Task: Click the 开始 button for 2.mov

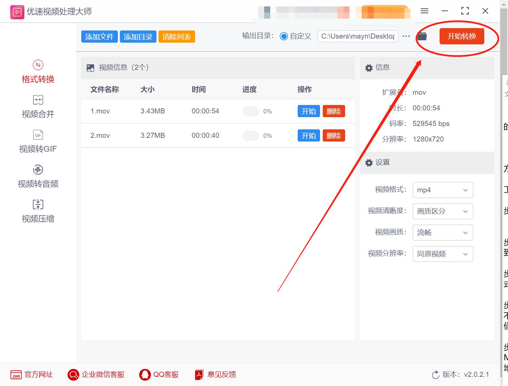Action: [x=309, y=135]
